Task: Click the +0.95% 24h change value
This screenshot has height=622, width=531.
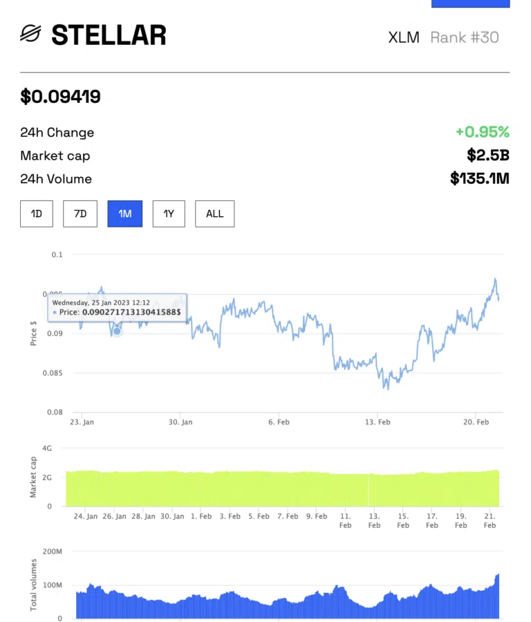Action: [482, 132]
